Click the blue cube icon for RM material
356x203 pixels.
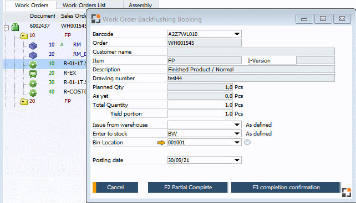(33, 45)
